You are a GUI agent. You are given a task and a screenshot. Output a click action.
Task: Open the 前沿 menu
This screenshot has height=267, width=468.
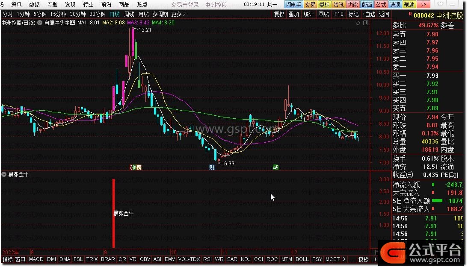pyautogui.click(x=106, y=4)
